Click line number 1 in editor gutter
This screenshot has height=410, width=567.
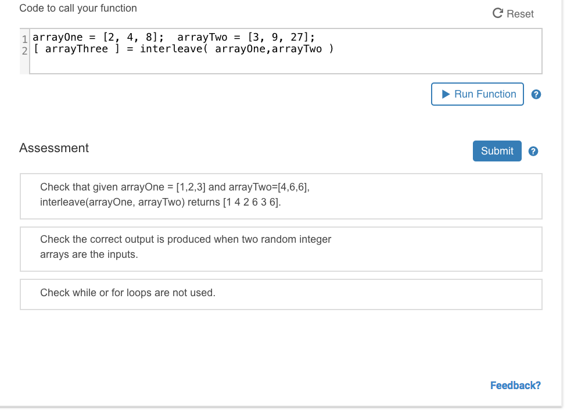tap(24, 39)
